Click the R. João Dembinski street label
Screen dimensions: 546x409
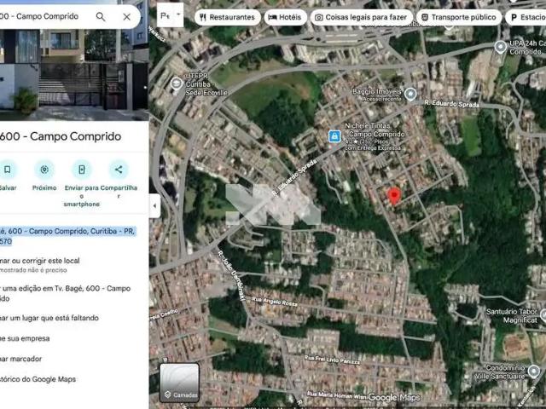(x=231, y=275)
